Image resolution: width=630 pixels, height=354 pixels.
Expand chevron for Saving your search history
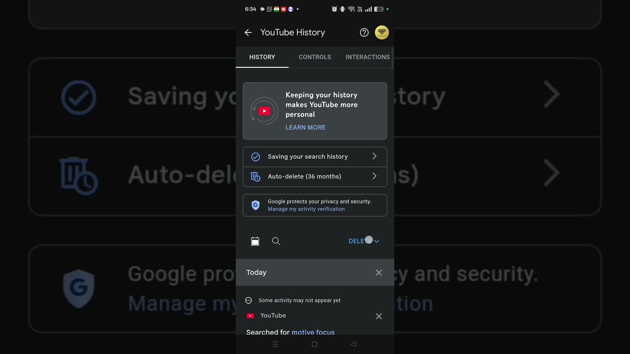375,156
